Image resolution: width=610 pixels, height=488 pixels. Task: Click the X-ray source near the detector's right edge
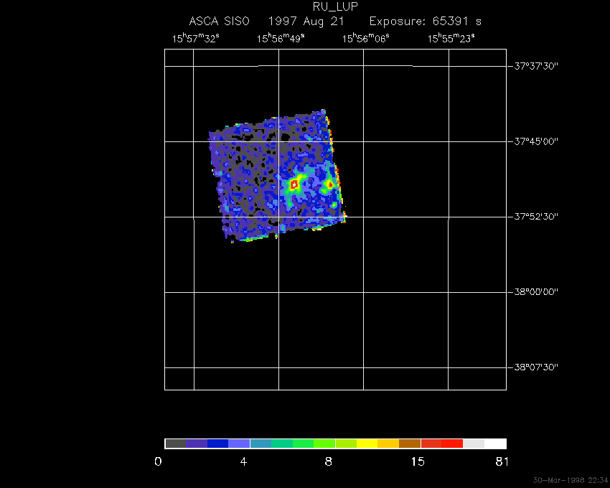tap(330, 184)
